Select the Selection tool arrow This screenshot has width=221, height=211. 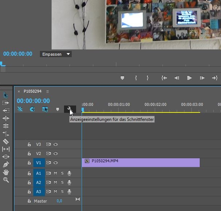tap(5, 95)
